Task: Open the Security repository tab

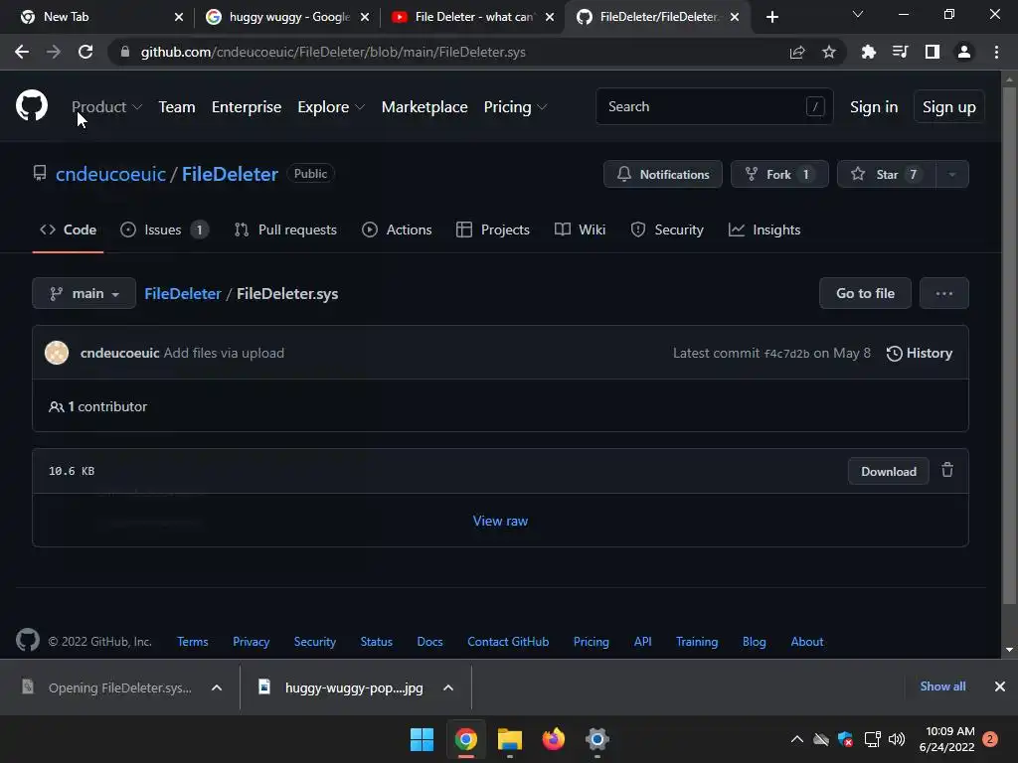Action: 667,229
